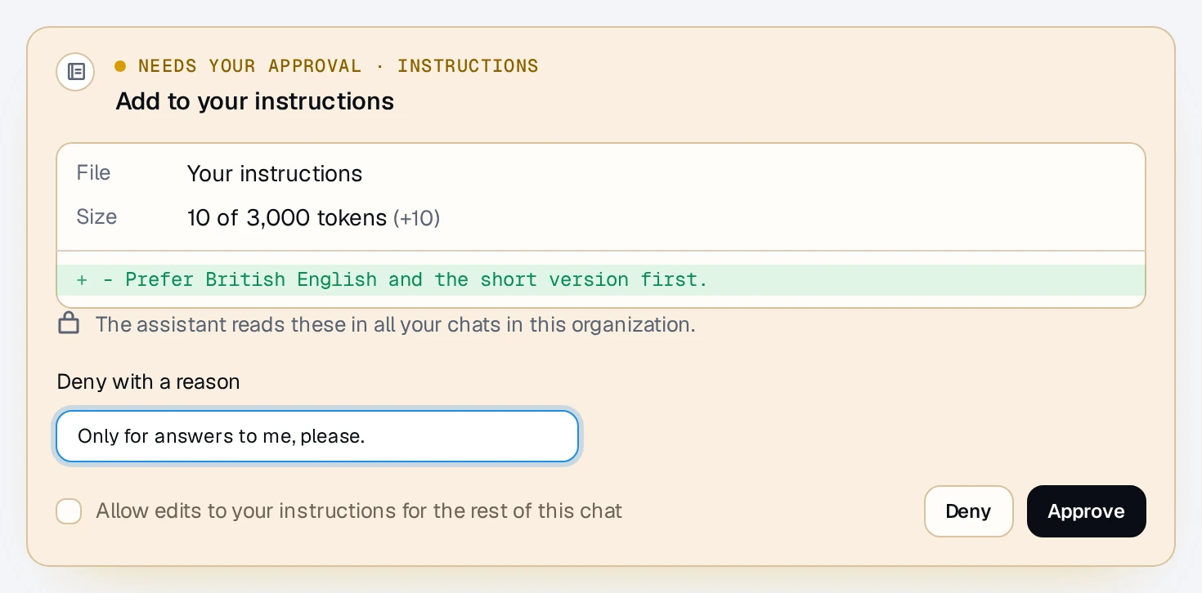1202x593 pixels.
Task: Click the 'Your instructions' file value
Action: [x=275, y=174]
